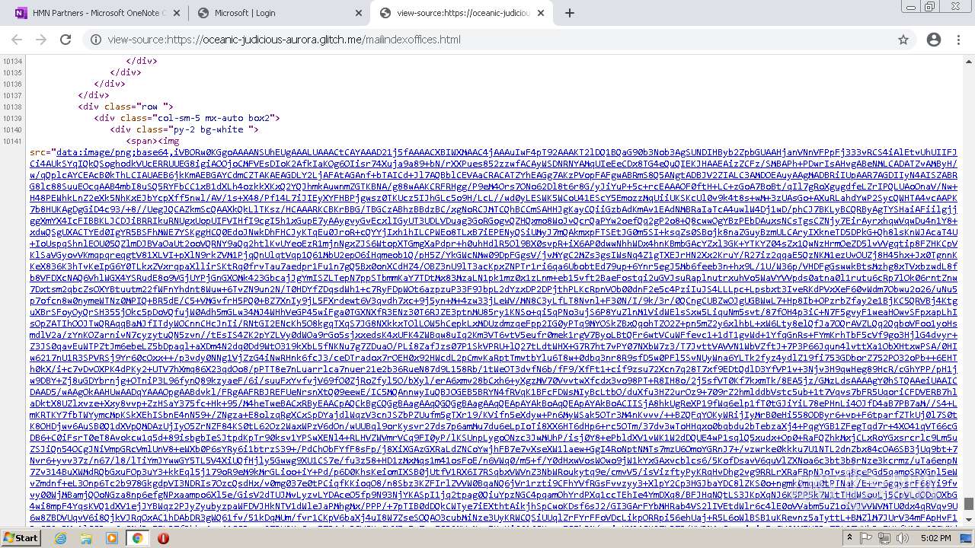The image size is (975, 548).
Task: Restore down the Chrome window
Action: tap(930, 6)
